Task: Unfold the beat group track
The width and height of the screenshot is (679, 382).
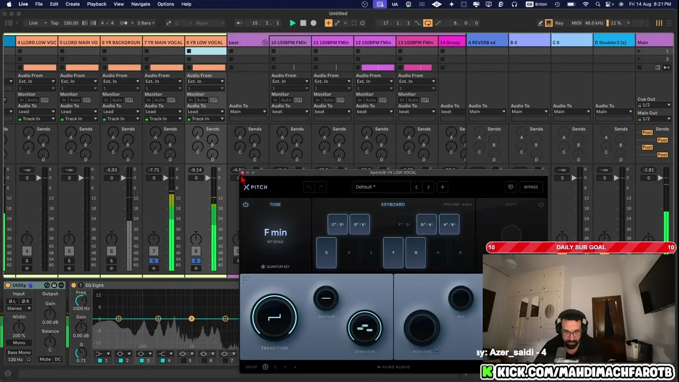Action: click(x=264, y=42)
